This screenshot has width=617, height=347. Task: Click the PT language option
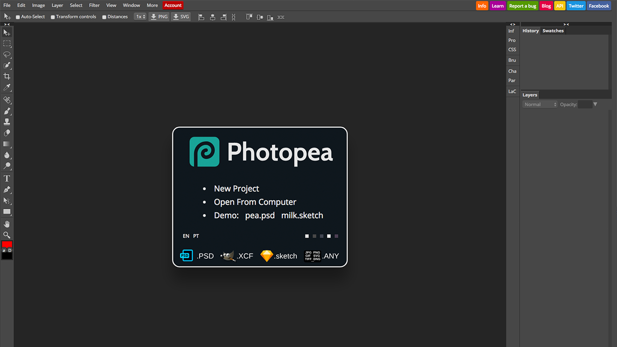coord(196,236)
